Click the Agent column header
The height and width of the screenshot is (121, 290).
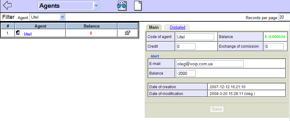(40, 26)
